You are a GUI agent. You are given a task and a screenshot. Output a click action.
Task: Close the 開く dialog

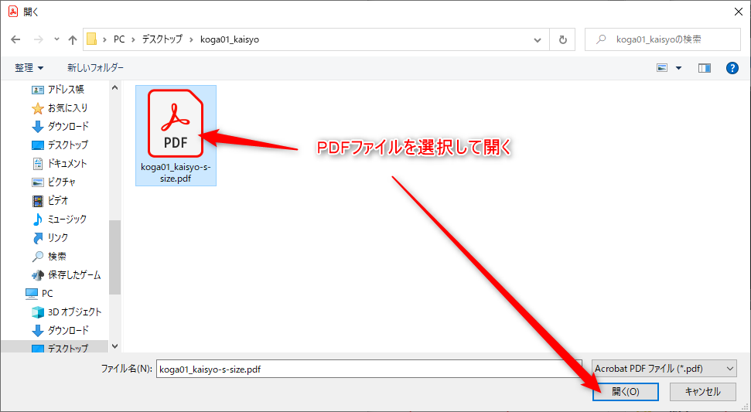[739, 12]
